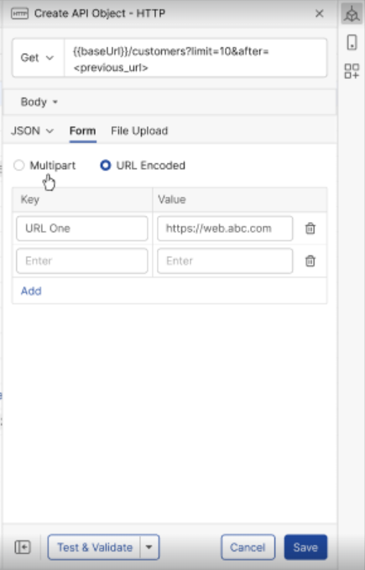This screenshot has width=365, height=570.
Task: Click the Save button
Action: (305, 547)
